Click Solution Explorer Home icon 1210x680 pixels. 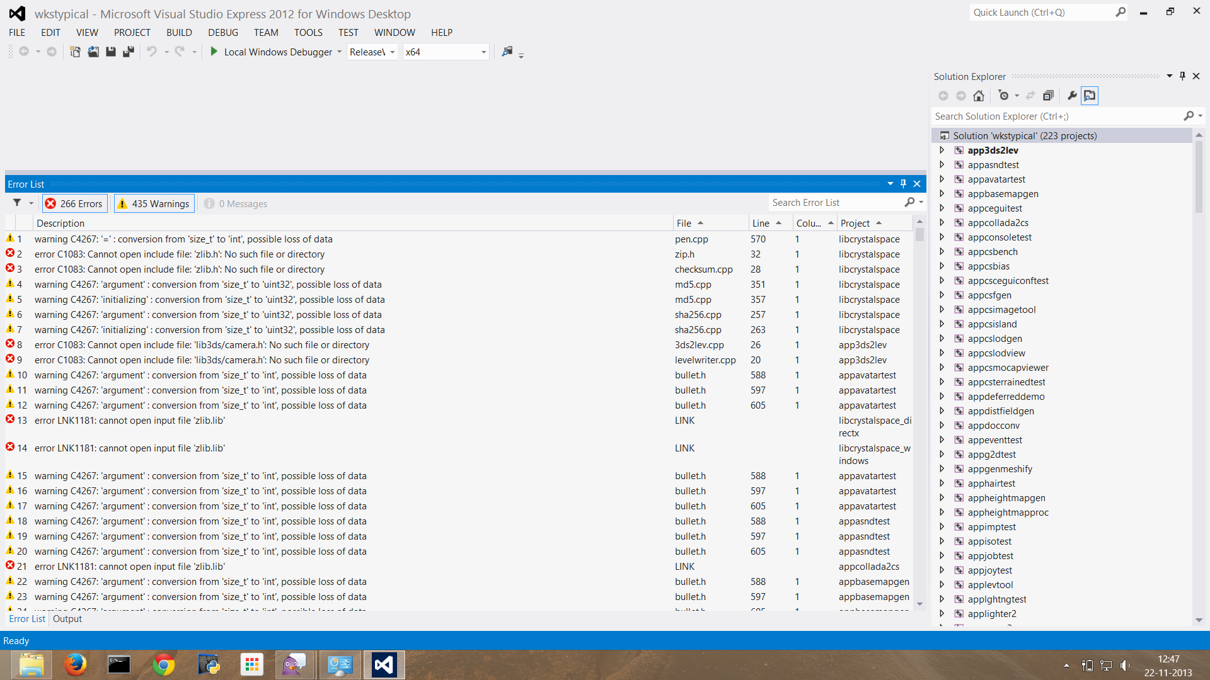click(979, 96)
